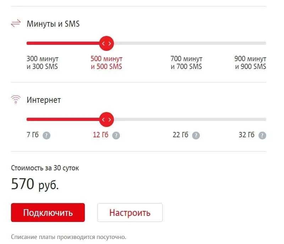Viewport: 284px width, 244px height.
Task: Select the 12 Гб internet option
Action: (x=100, y=135)
